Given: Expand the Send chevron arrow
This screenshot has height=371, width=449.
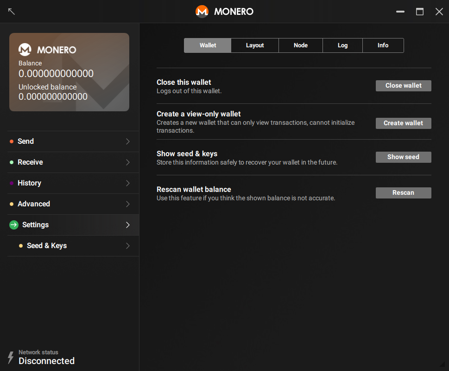Looking at the screenshot, I should coord(128,141).
